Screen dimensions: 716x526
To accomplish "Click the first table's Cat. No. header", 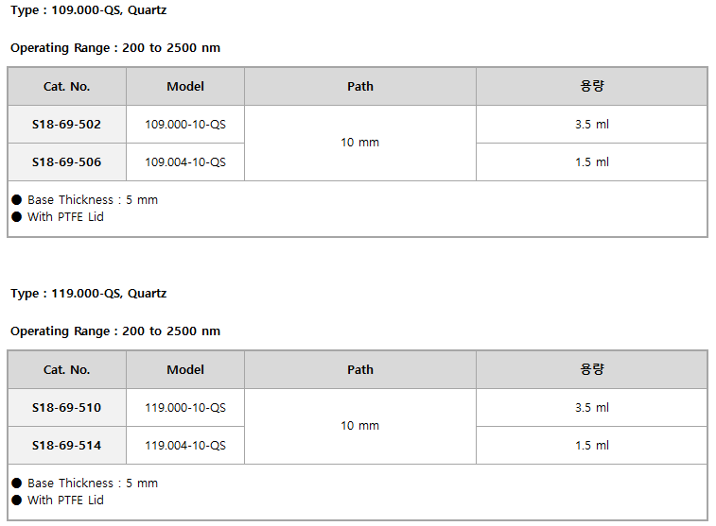I will [x=66, y=87].
